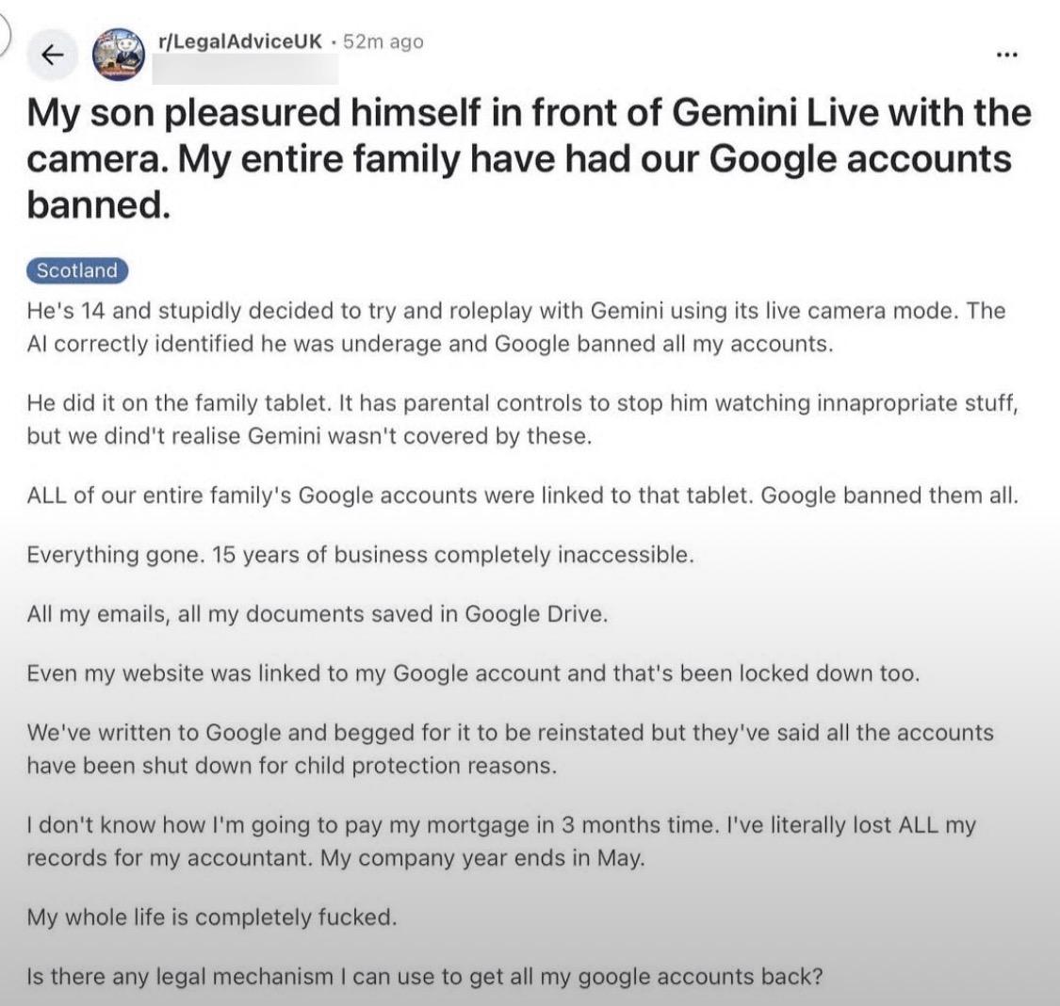Open the r/LegalAdviceUK community avatar

pos(120,56)
